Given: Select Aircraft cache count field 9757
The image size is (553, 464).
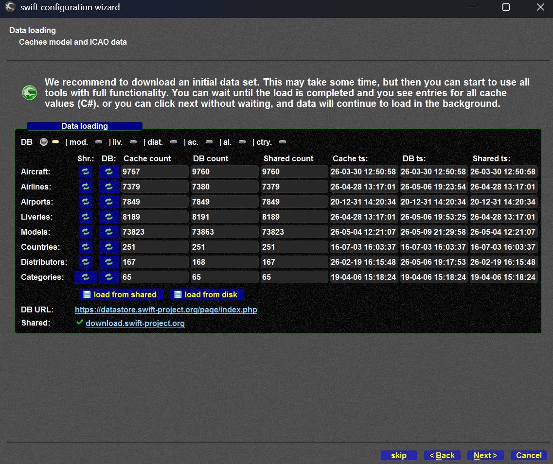Looking at the screenshot, I should click(155, 172).
